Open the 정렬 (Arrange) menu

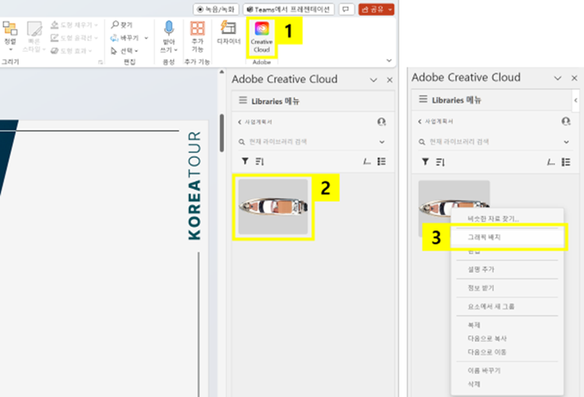(10, 36)
